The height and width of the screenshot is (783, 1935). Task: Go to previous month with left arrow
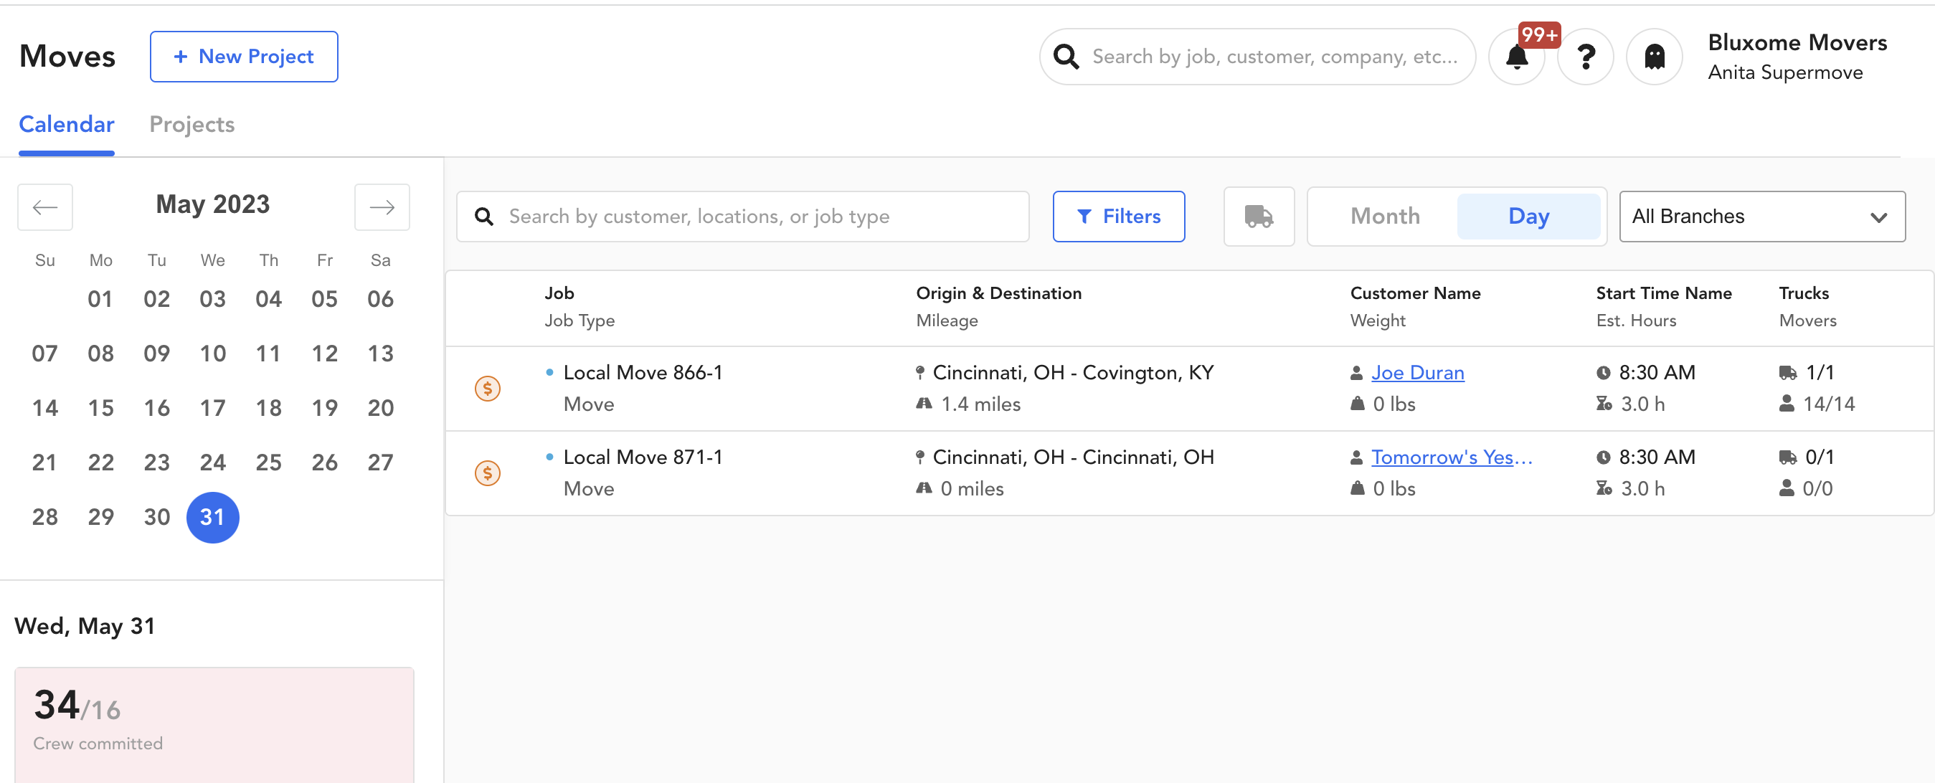45,207
